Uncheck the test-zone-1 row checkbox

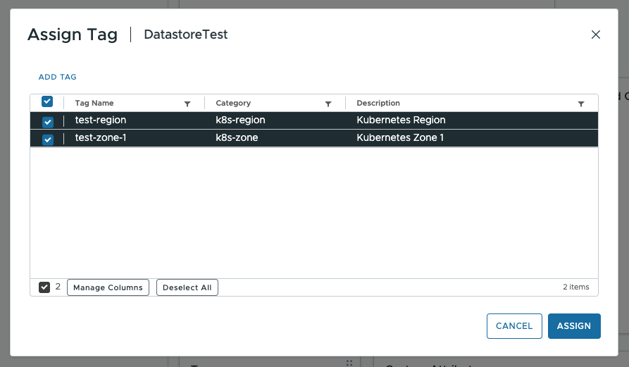47,139
